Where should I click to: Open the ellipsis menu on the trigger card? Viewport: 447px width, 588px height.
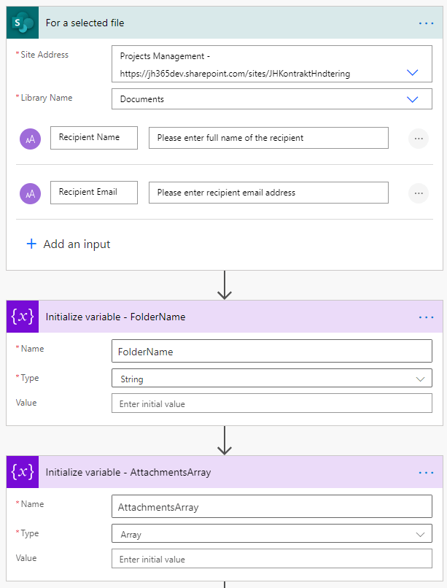click(426, 23)
